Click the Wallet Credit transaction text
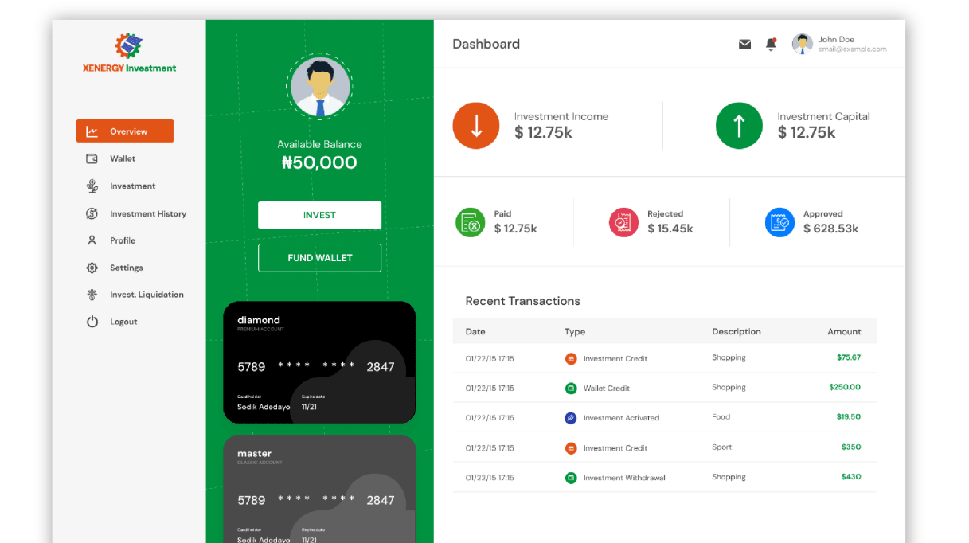 [x=606, y=389]
